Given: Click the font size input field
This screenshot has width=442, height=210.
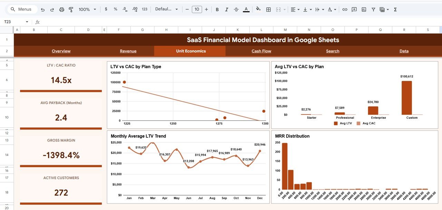Looking at the screenshot, I should tap(197, 9).
